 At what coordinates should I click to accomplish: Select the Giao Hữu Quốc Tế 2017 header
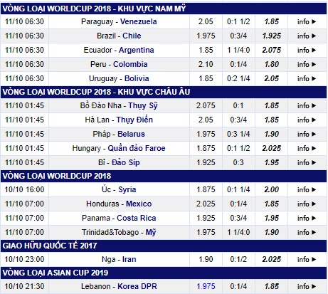pyautogui.click(x=164, y=246)
